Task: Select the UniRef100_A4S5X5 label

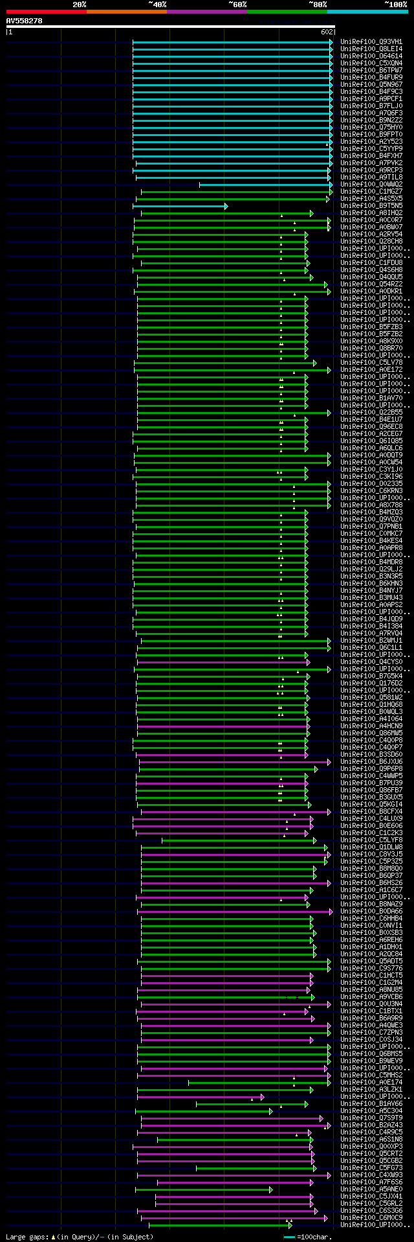Action: click(371, 198)
